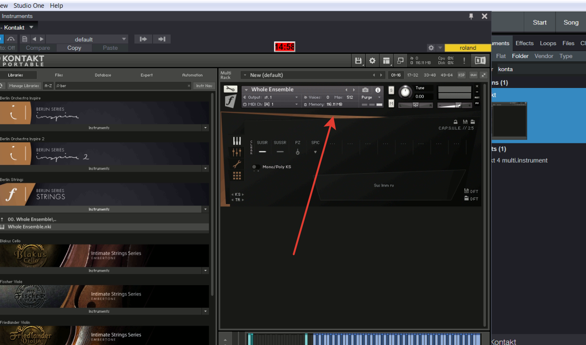Minimize the rack with the collapse-arrows icon
This screenshot has height=345, width=586.
coord(484,75)
